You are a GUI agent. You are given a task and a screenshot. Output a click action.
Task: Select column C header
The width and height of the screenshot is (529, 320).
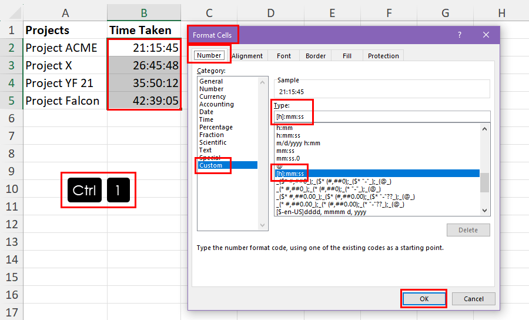[x=209, y=13]
